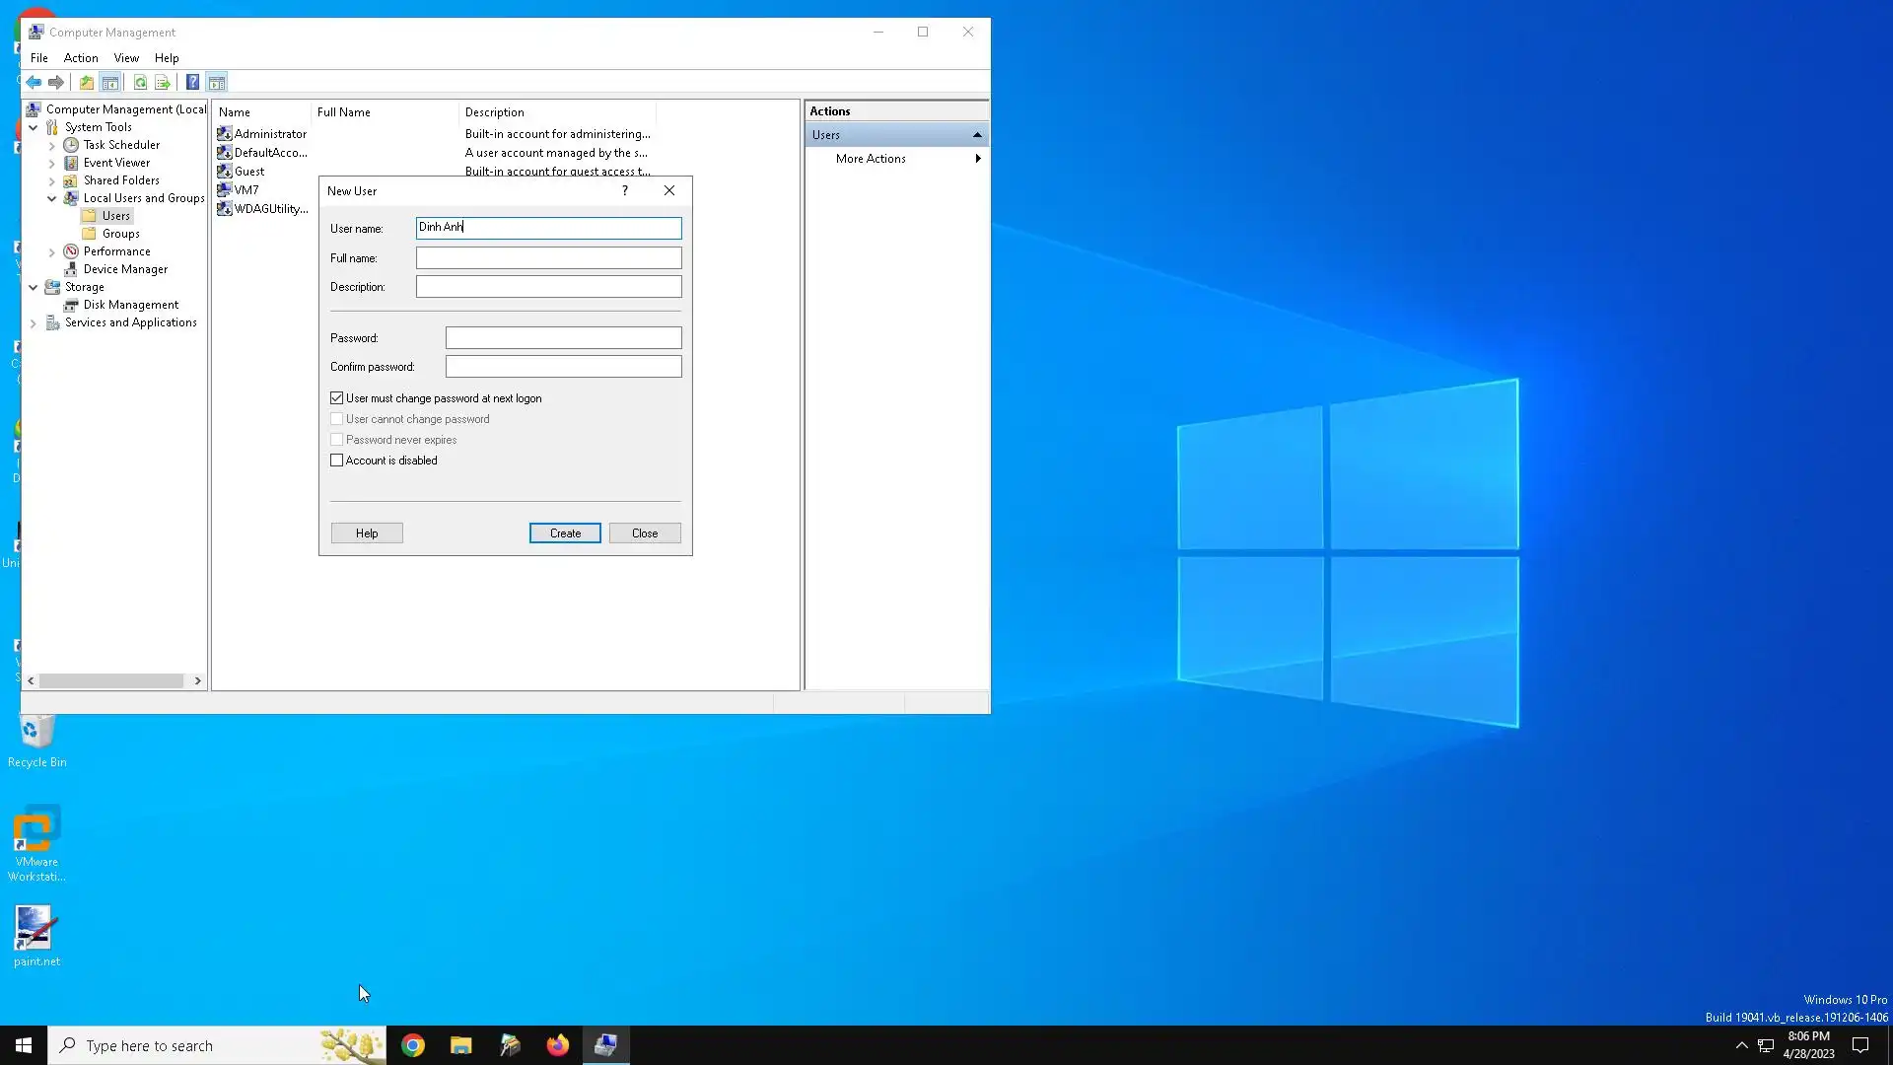The height and width of the screenshot is (1065, 1893).
Task: Toggle Show/Hide Action Pane toolbar icon
Action: pyautogui.click(x=217, y=83)
